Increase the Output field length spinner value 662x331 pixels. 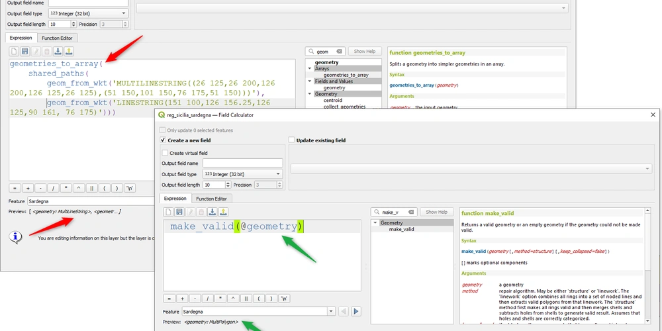pos(227,183)
